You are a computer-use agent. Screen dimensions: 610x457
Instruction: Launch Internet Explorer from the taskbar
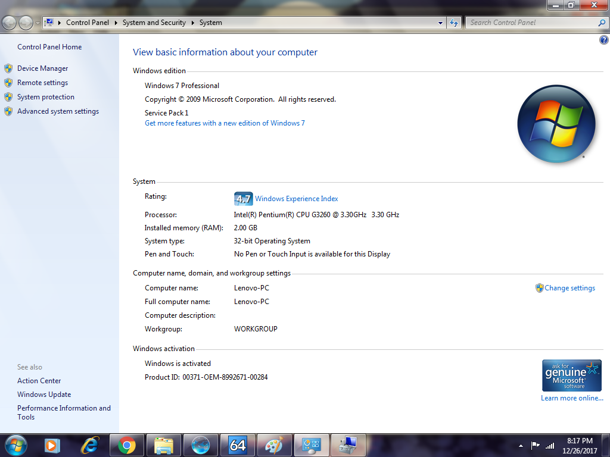coord(90,445)
